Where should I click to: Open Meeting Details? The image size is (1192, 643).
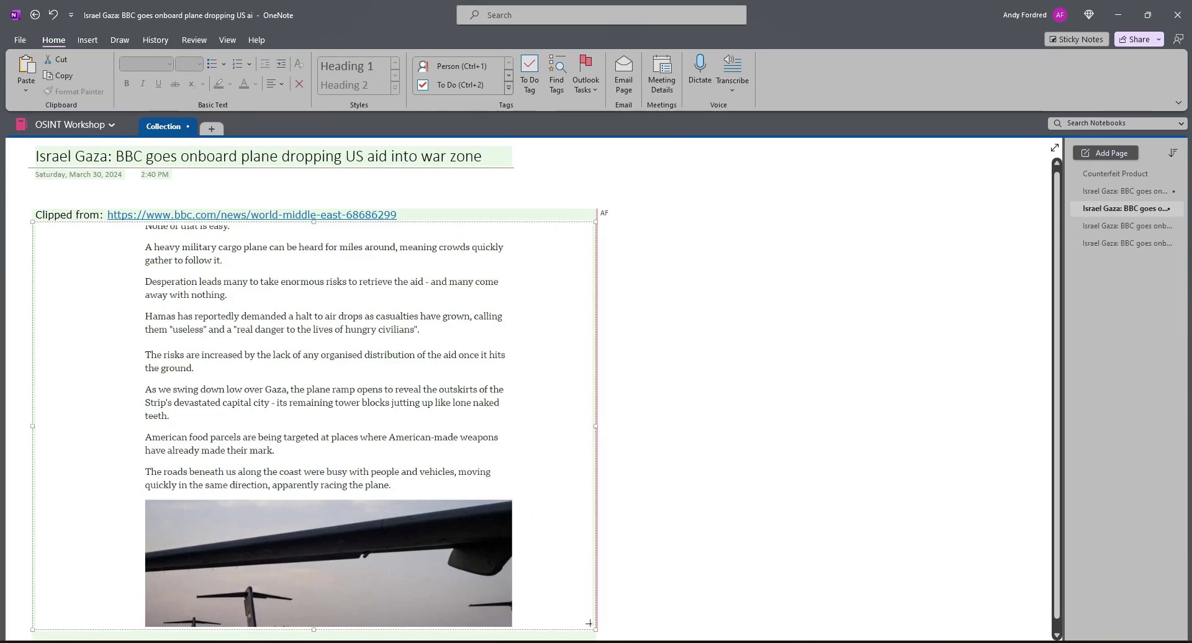coord(662,74)
